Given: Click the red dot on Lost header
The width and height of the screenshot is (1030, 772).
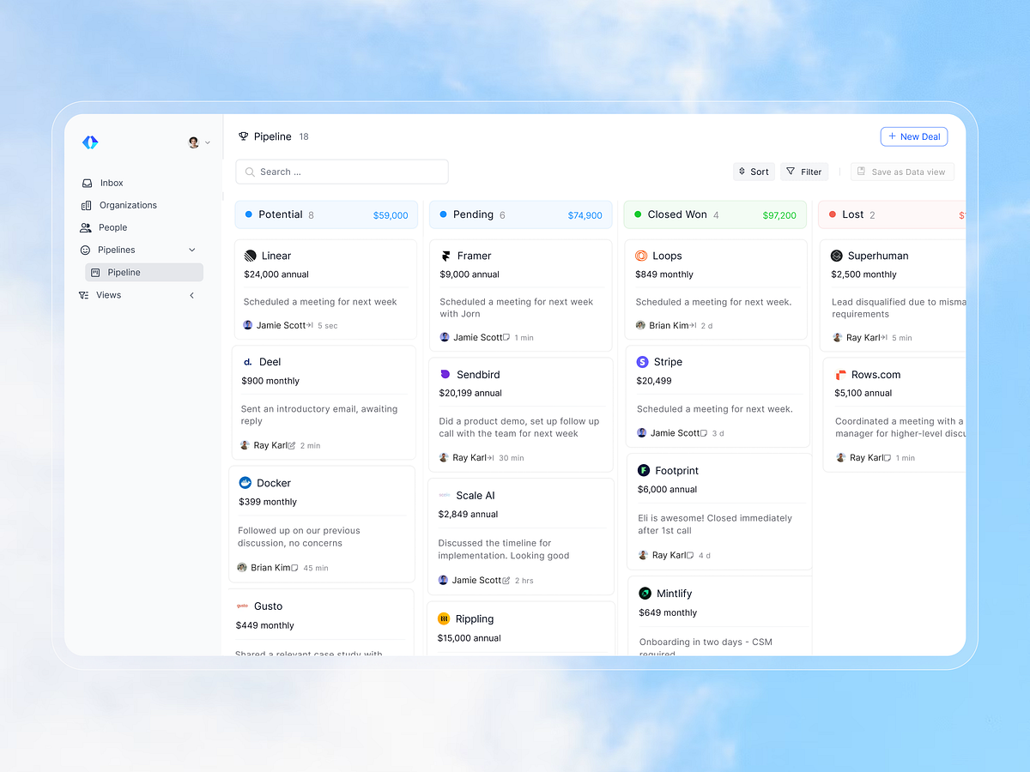Looking at the screenshot, I should (833, 214).
